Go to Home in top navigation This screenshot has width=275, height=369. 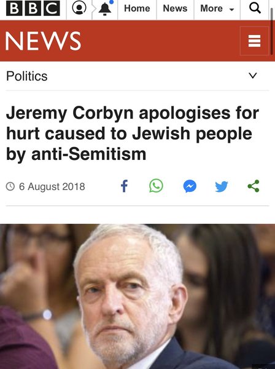pyautogui.click(x=137, y=9)
